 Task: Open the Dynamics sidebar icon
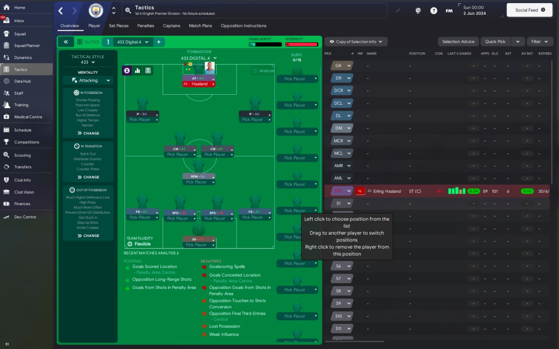pyautogui.click(x=7, y=57)
